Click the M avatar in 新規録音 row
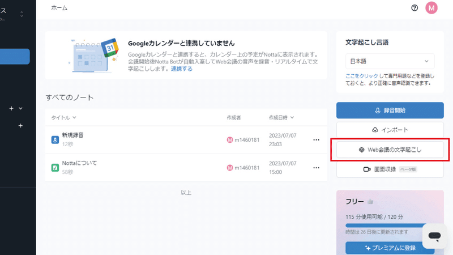The image size is (453, 255). point(230,140)
